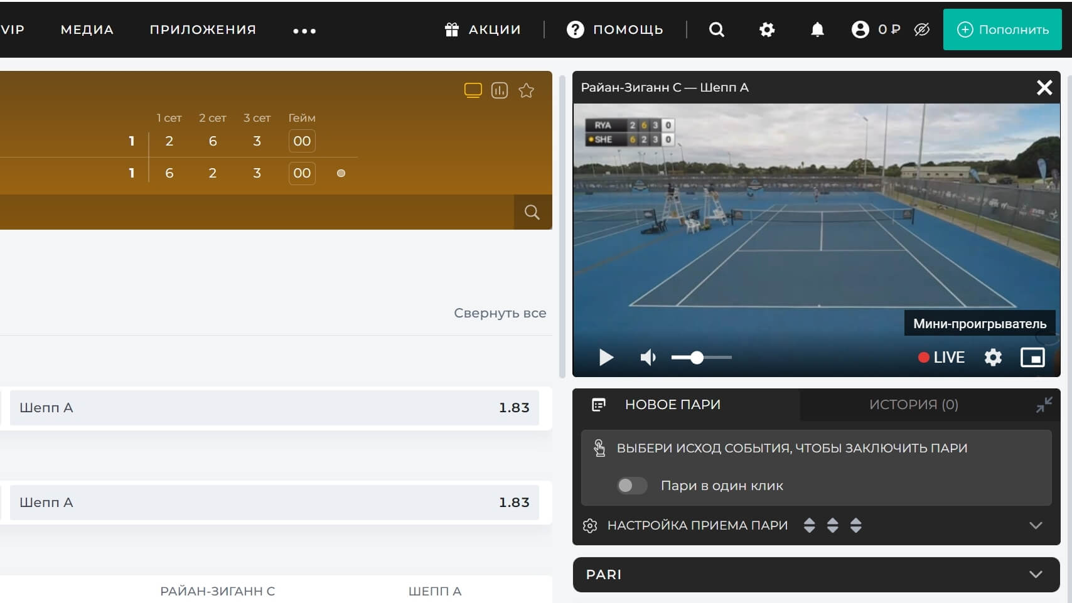This screenshot has width=1072, height=603.
Task: Click the market search magnifier in match header
Action: (532, 212)
